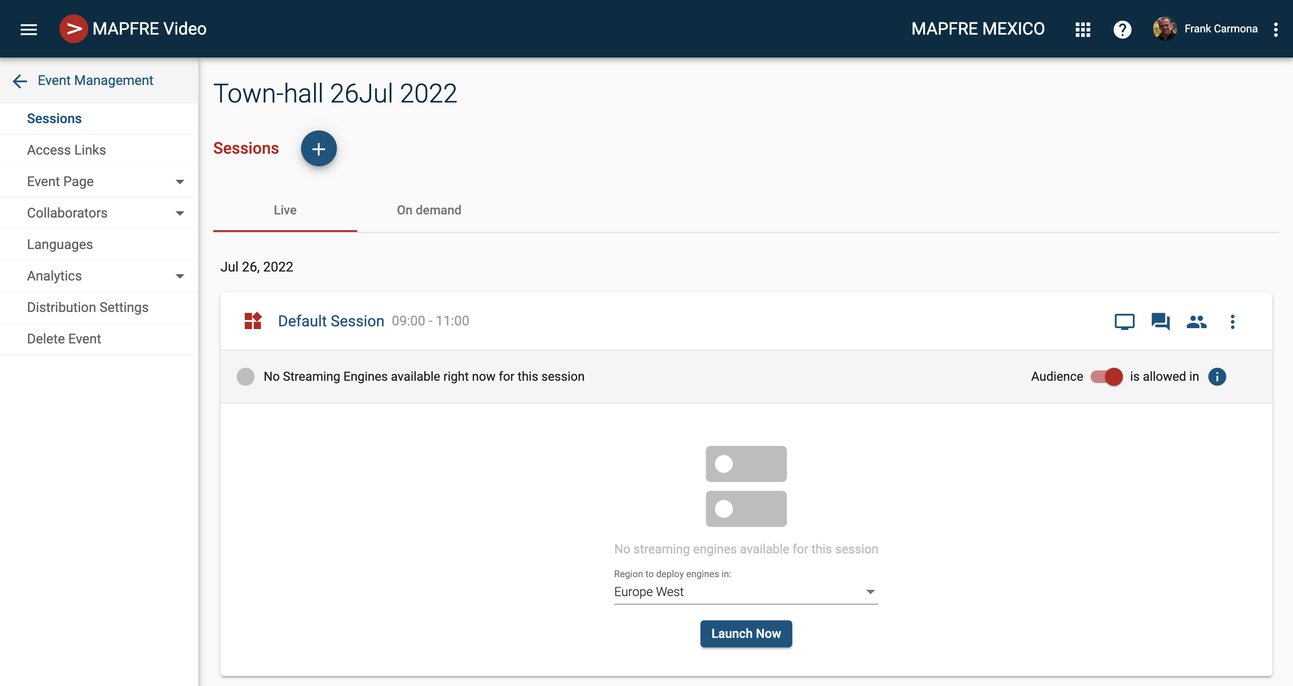
Task: Click the back arrow beside Event Management
Action: pos(20,81)
